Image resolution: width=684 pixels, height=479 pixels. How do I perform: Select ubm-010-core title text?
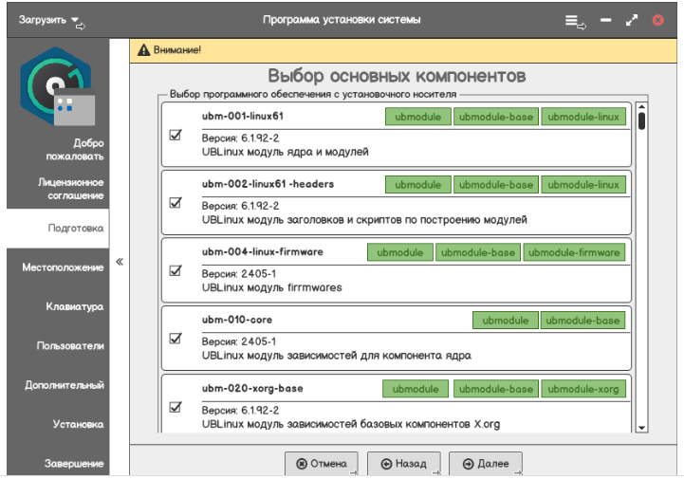pyautogui.click(x=236, y=320)
